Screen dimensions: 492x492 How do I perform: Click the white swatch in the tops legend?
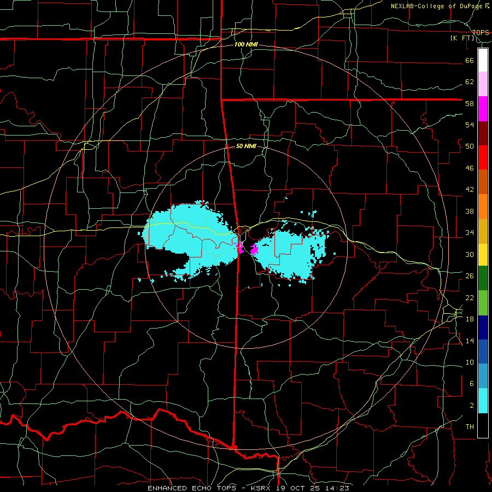click(x=483, y=60)
